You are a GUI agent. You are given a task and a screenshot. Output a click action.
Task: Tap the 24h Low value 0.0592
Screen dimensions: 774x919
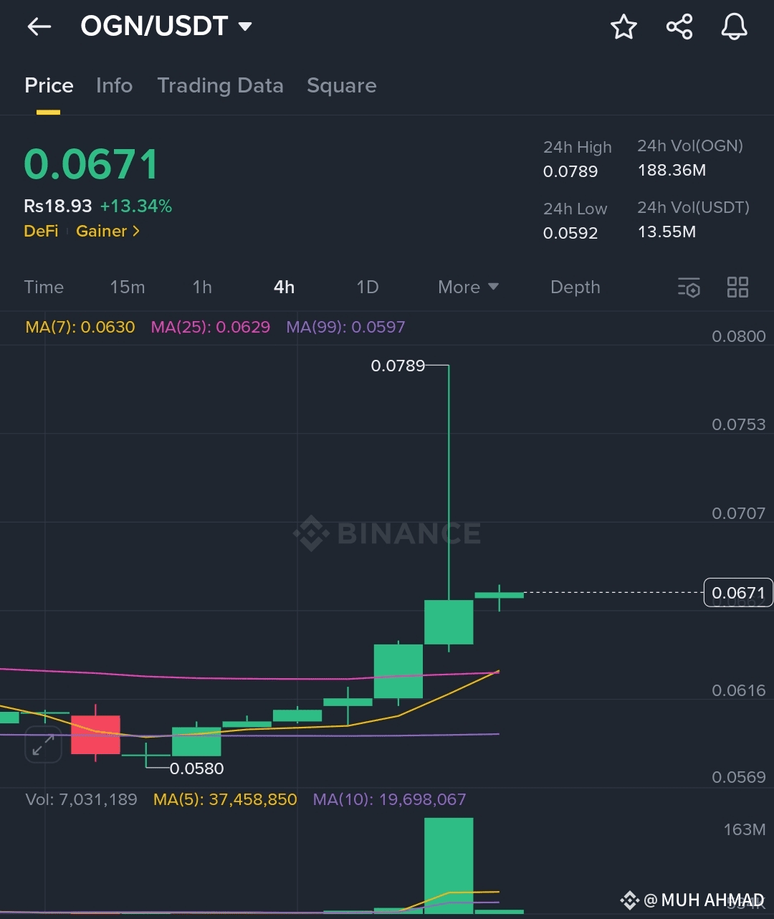point(570,233)
